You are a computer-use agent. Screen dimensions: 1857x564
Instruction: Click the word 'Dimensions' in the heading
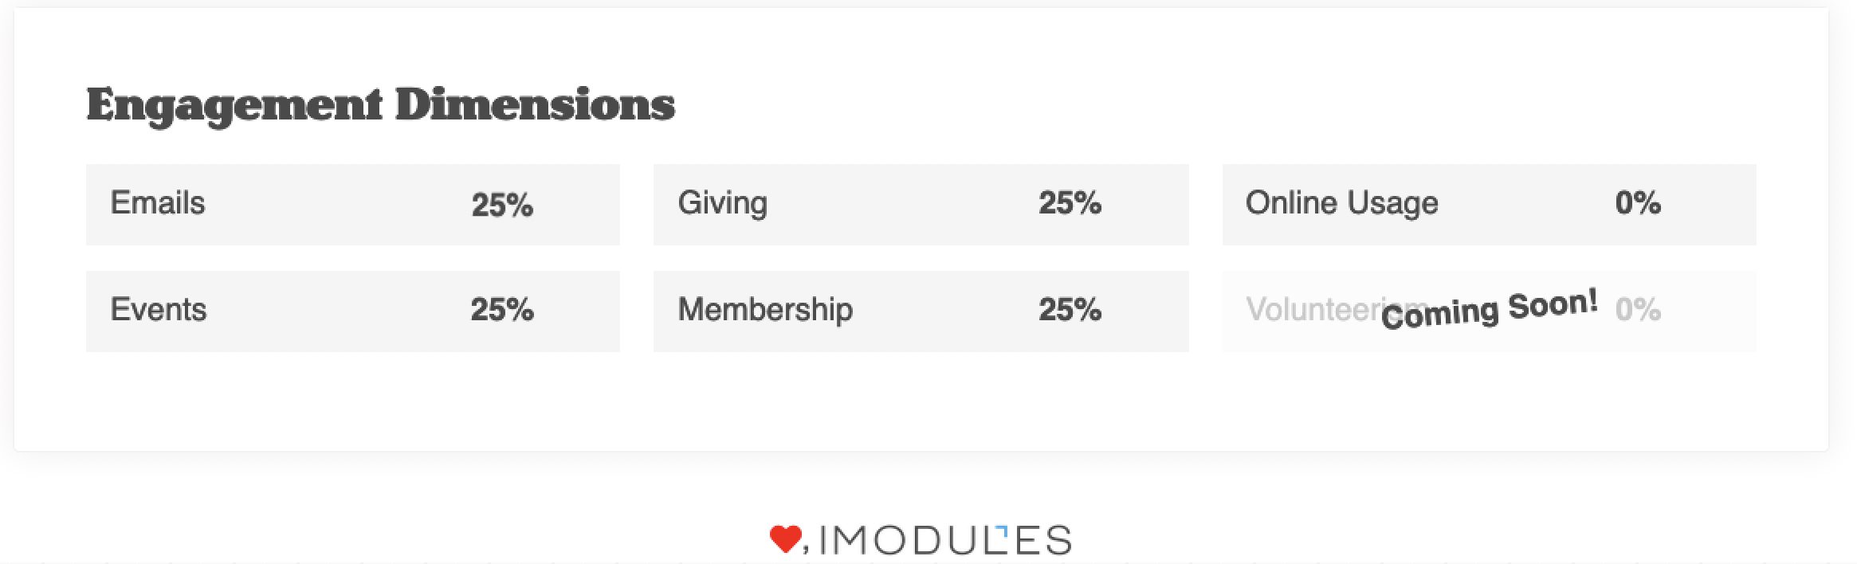(x=535, y=105)
